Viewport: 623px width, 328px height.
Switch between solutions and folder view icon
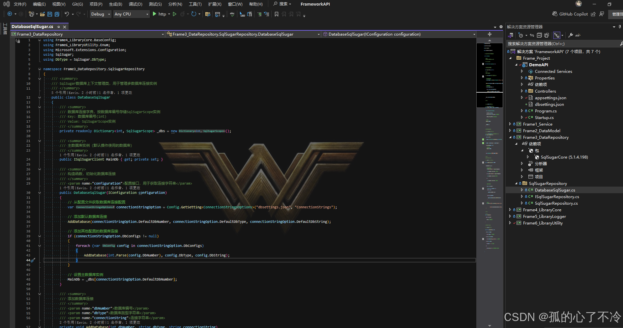click(511, 35)
